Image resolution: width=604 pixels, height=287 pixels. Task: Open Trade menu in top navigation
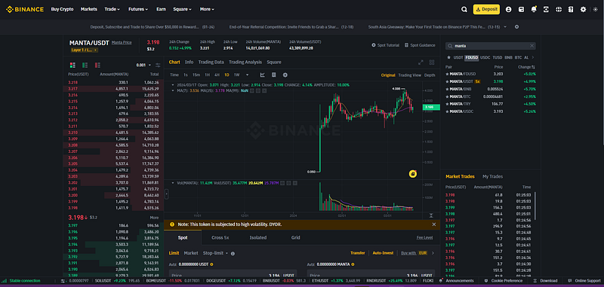point(112,9)
